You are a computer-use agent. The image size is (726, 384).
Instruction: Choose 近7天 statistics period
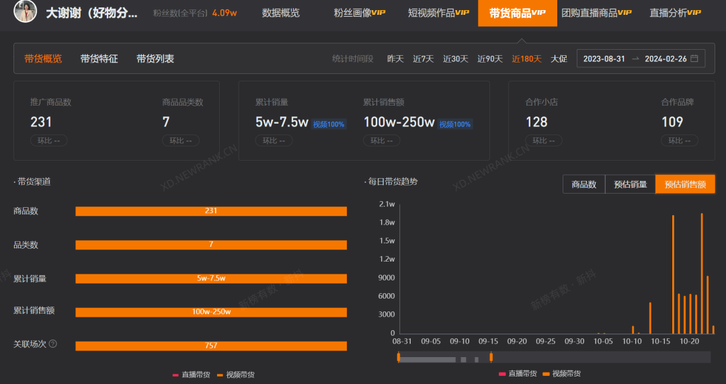tap(424, 59)
